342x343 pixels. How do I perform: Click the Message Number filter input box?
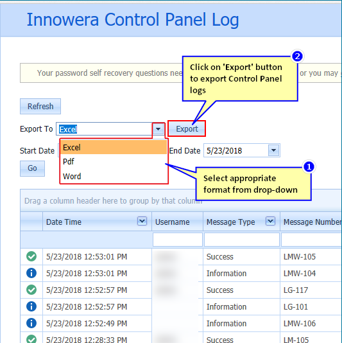(312, 240)
